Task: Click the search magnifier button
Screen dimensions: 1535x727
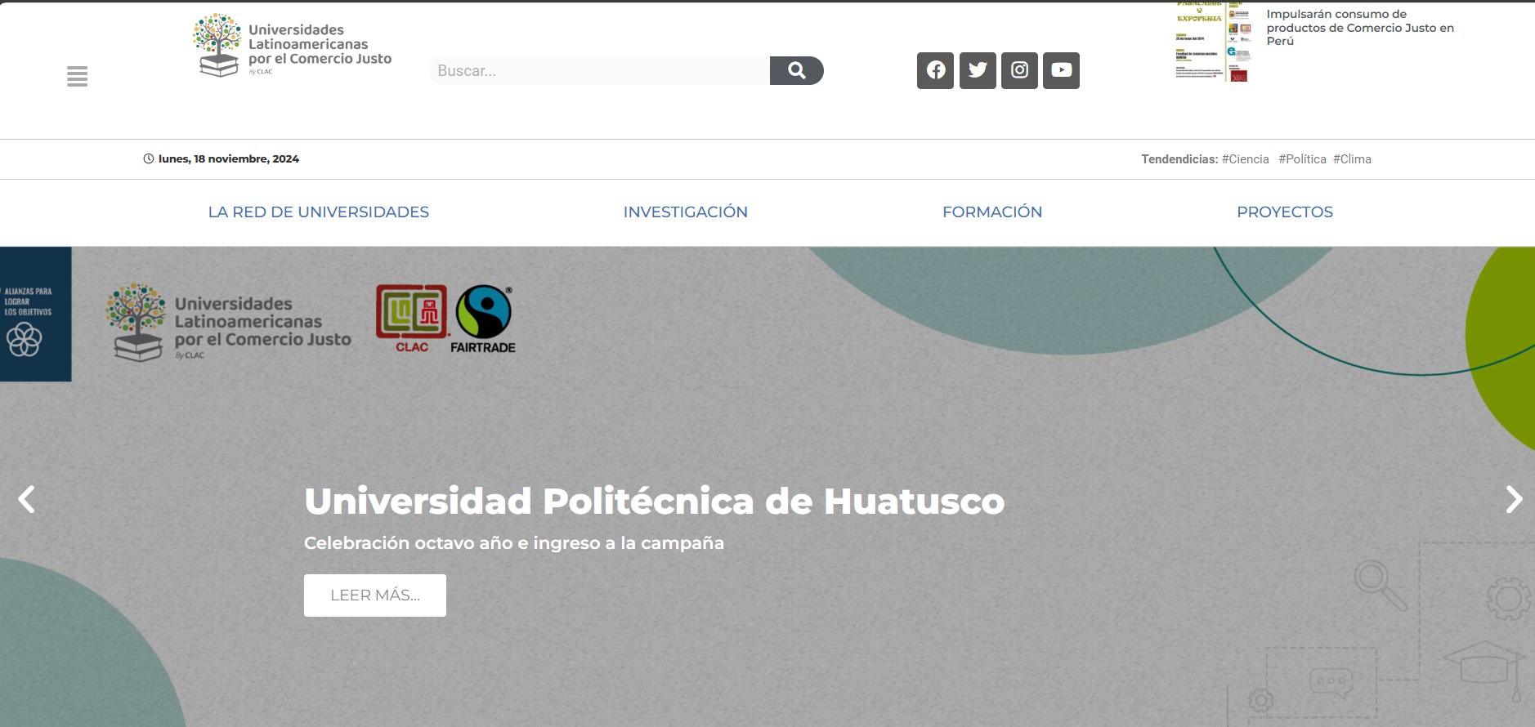Action: point(797,70)
